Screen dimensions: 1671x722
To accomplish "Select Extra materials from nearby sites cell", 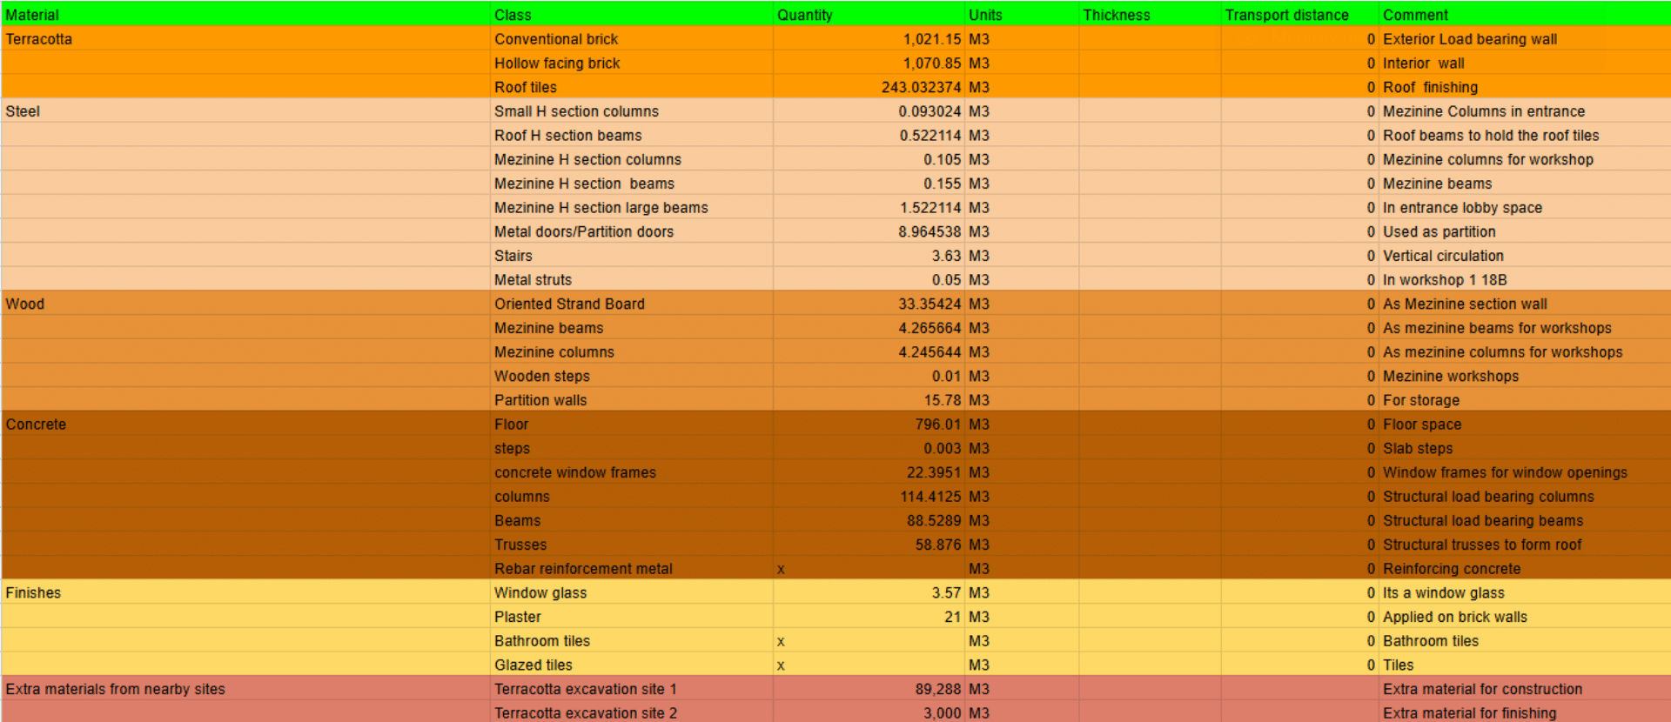I will 246,689.
